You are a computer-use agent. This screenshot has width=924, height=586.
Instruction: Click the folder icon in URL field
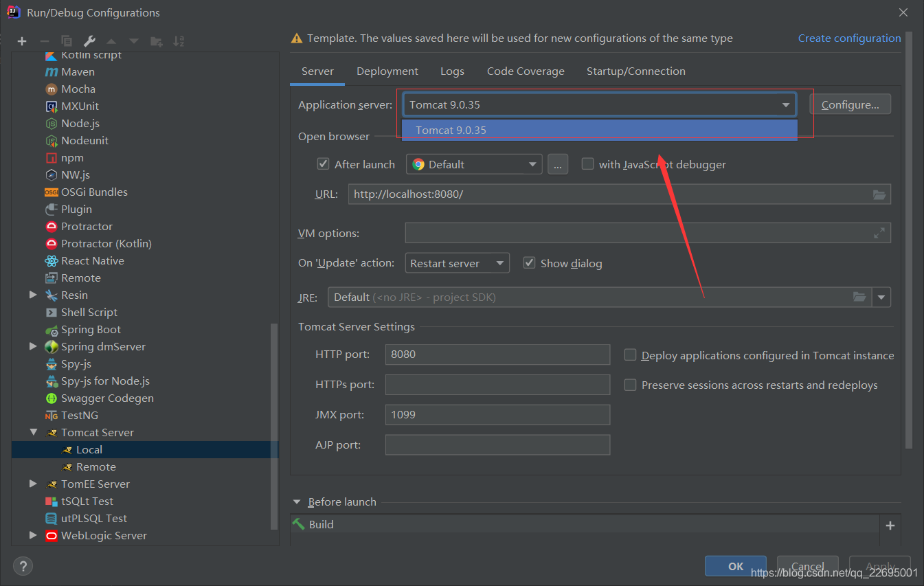pyautogui.click(x=879, y=194)
